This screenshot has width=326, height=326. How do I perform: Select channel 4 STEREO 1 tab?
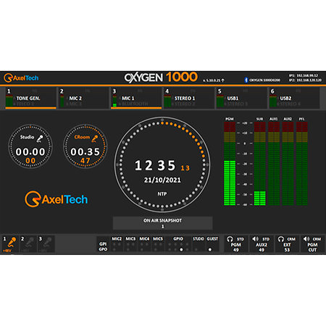[x=189, y=98]
